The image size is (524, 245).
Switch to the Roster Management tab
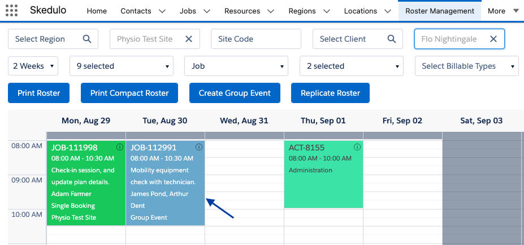(x=440, y=11)
